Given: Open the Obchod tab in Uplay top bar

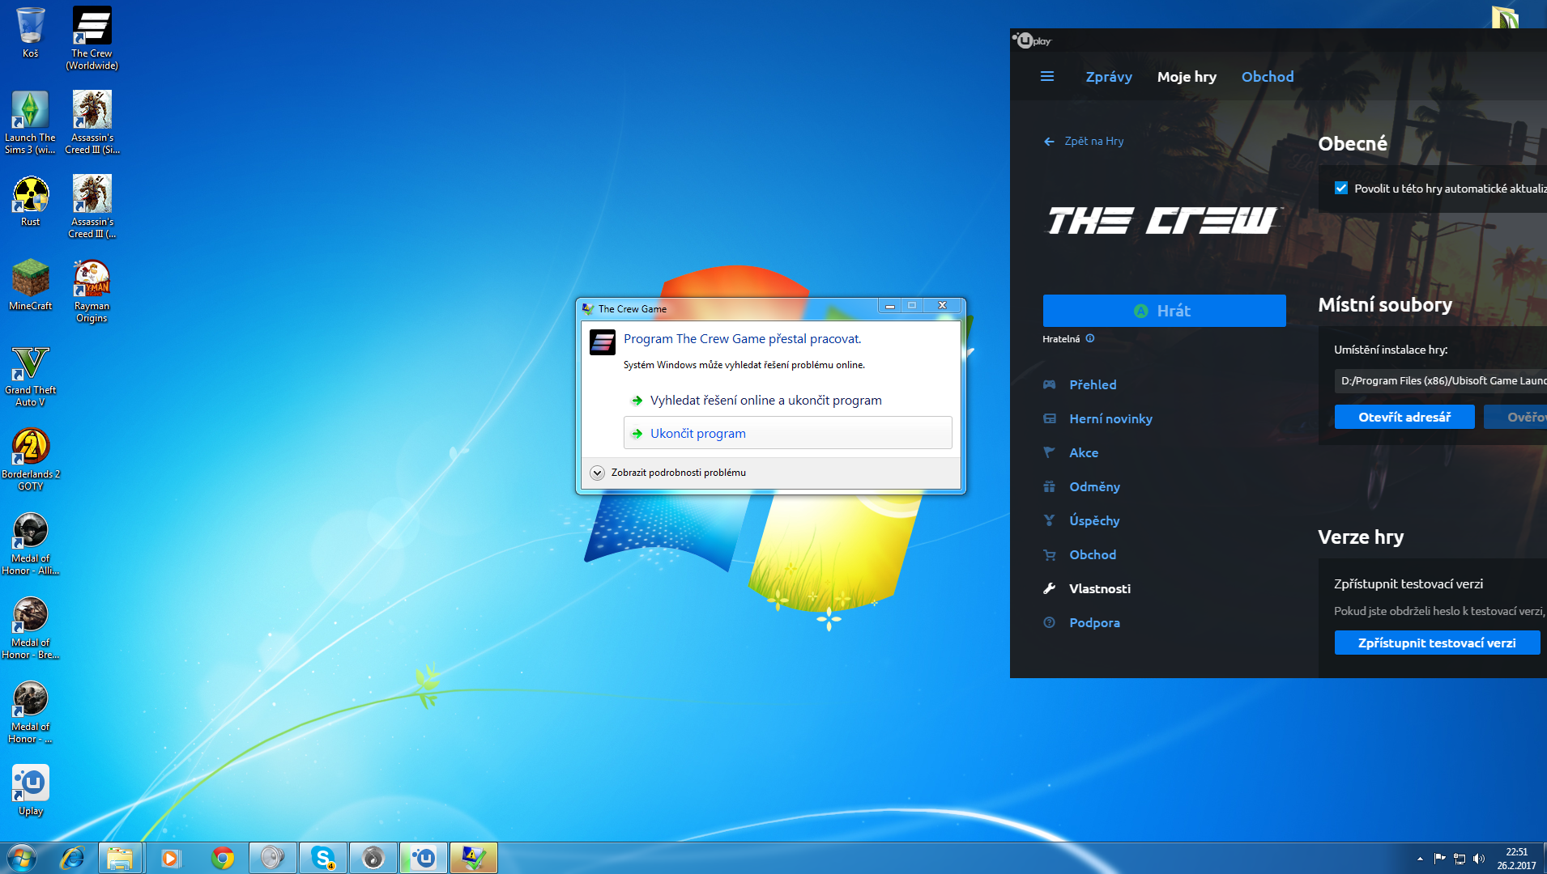Looking at the screenshot, I should click(1268, 77).
